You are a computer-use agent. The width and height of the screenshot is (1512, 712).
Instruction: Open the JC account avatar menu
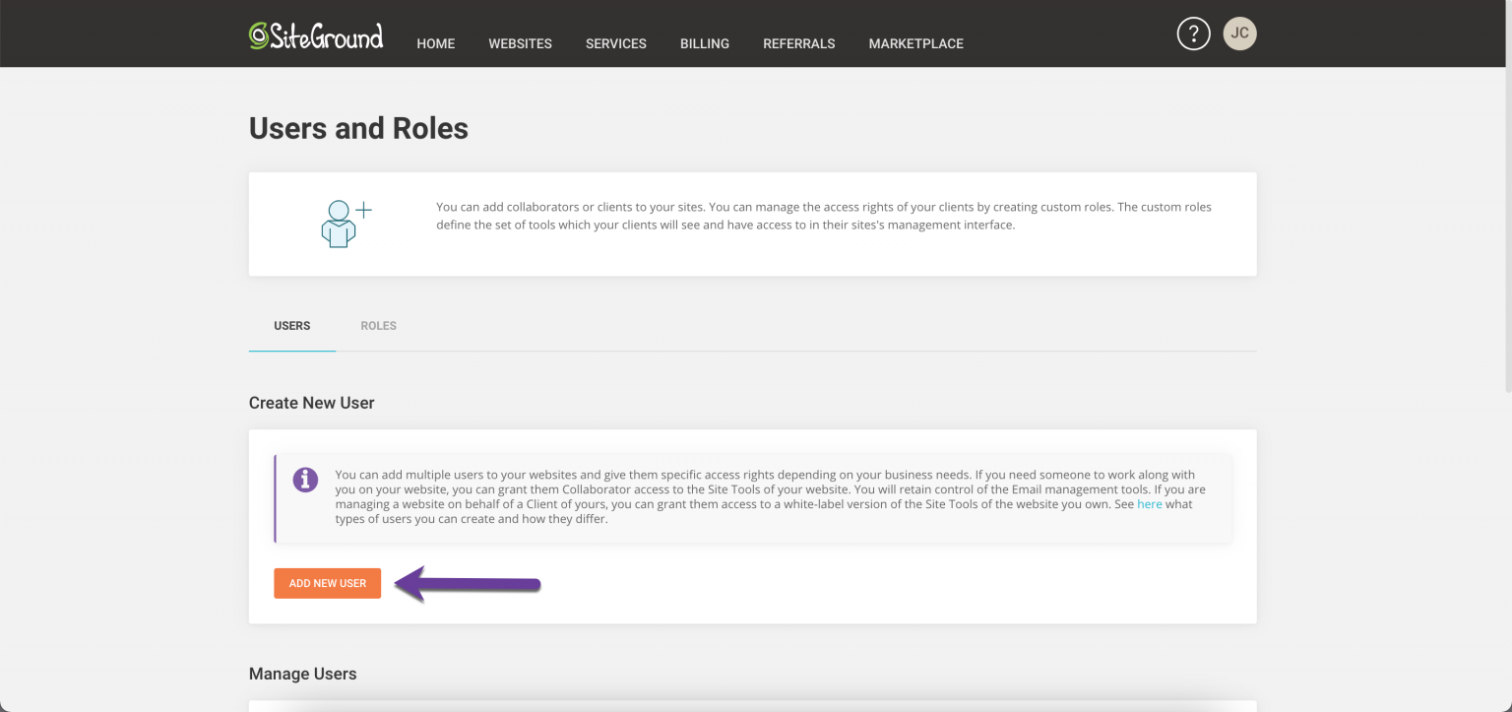click(1239, 33)
